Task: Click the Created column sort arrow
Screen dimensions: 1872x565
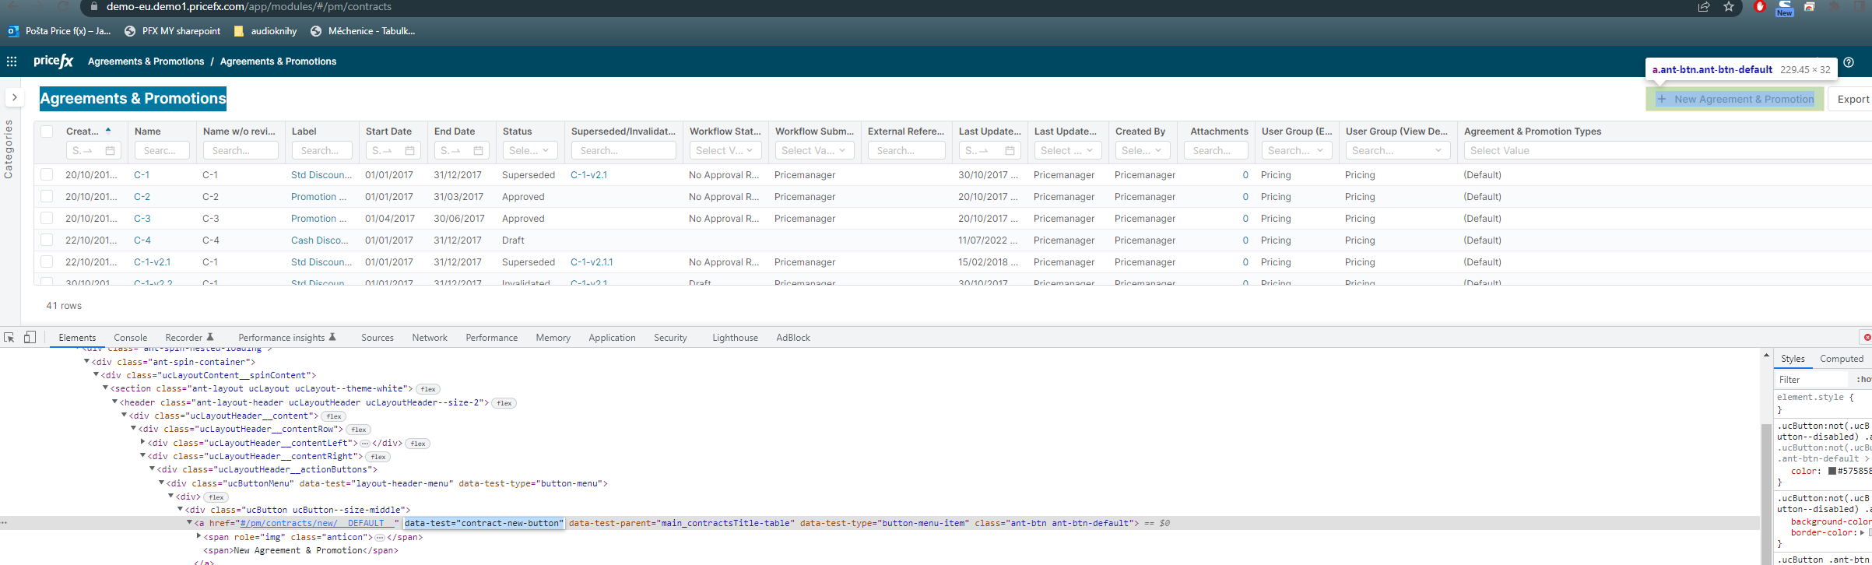Action: click(108, 131)
